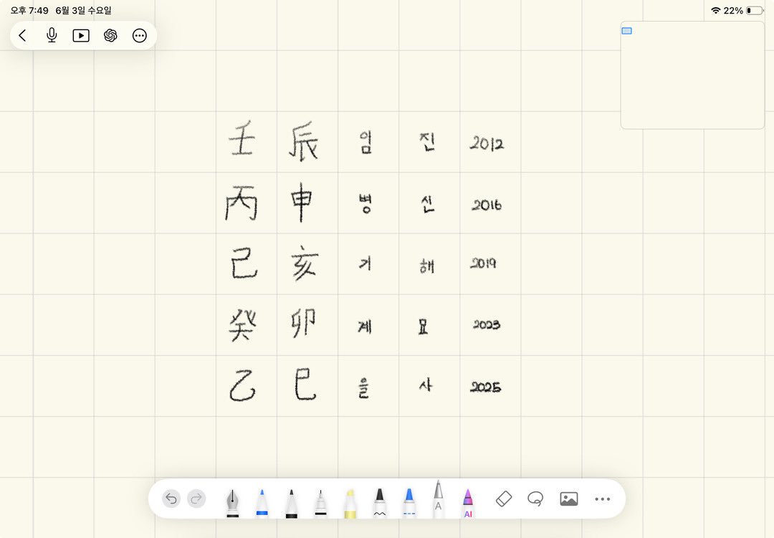Screen dimensions: 774x538
Task: Tap the handwritten year 2016
Action: [x=487, y=204]
